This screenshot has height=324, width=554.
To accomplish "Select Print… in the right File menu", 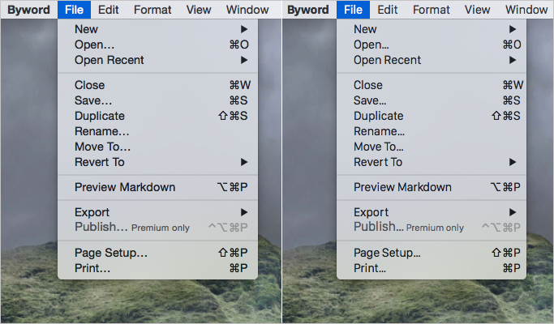I will pos(432,268).
